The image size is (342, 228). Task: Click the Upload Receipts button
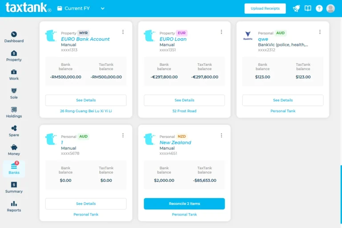coord(265,8)
